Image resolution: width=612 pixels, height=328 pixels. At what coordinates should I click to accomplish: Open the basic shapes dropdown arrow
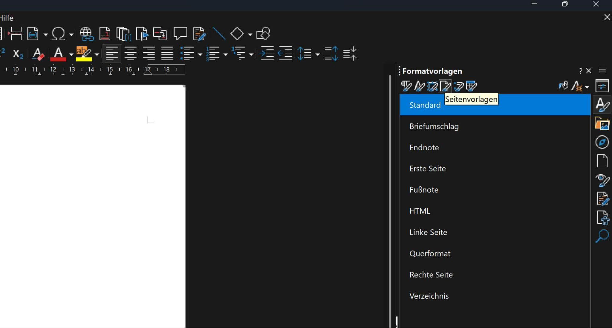250,35
